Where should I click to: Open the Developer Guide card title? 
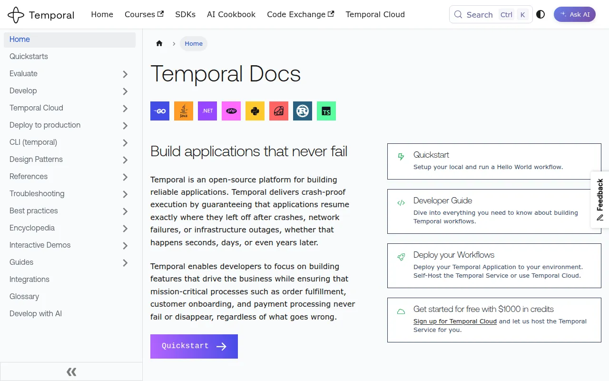click(x=442, y=201)
